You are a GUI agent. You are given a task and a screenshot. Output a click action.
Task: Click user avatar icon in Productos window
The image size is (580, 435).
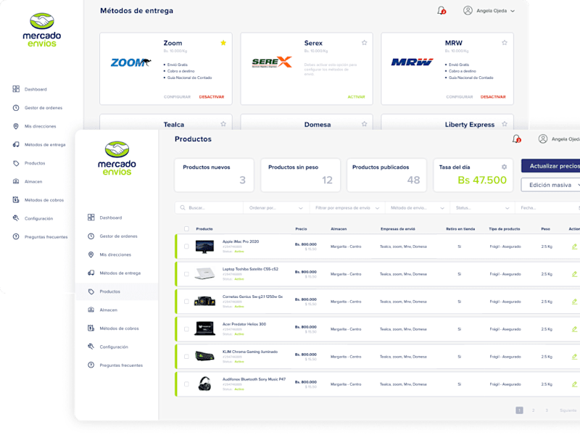click(542, 139)
